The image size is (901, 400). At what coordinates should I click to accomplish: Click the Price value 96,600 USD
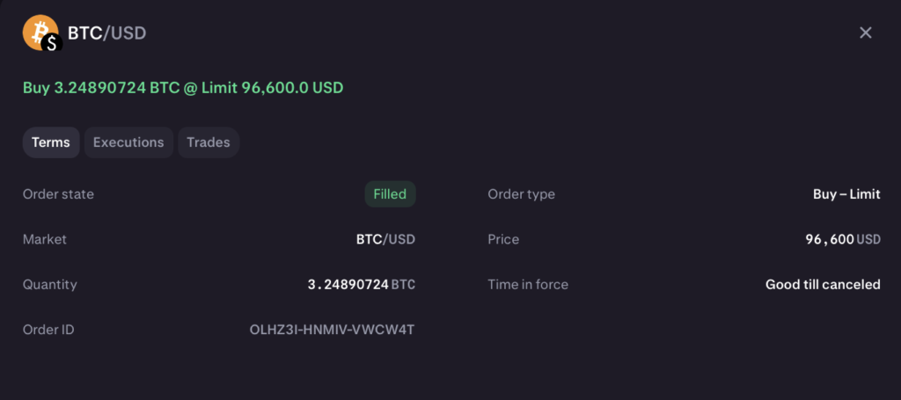[843, 239]
